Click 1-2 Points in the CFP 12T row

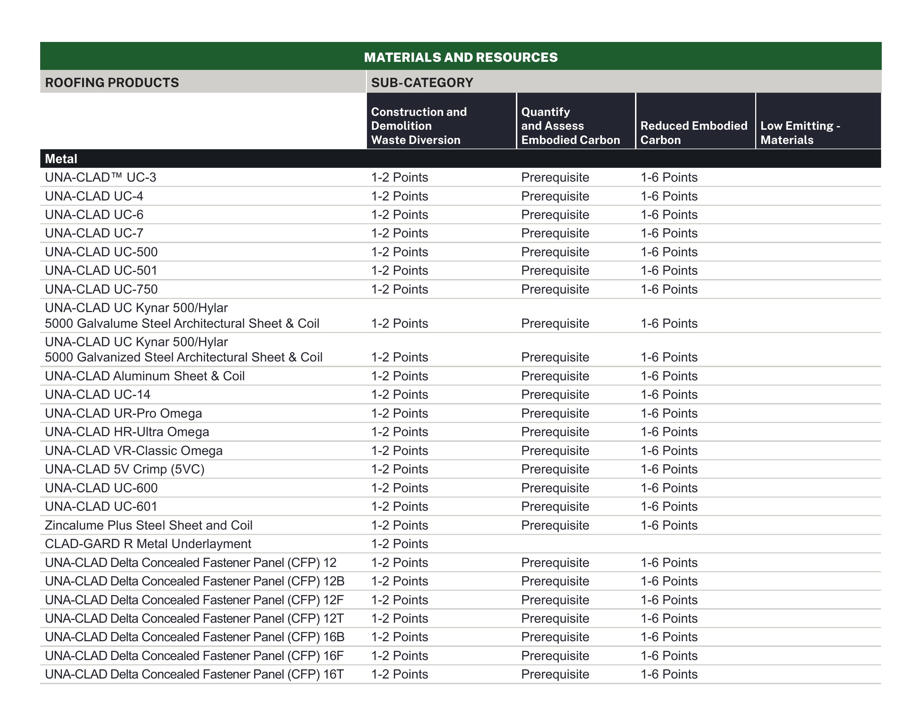coord(399,618)
